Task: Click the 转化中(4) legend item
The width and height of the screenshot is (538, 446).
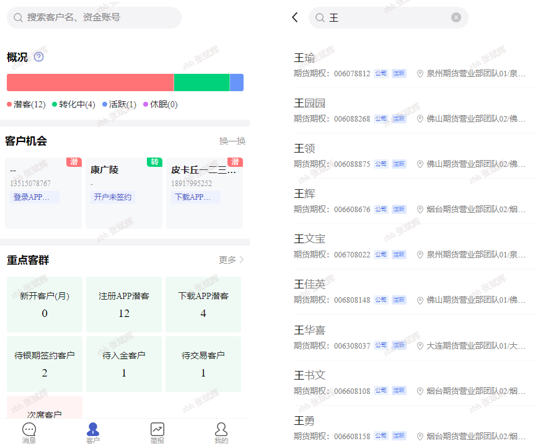Action: [74, 104]
